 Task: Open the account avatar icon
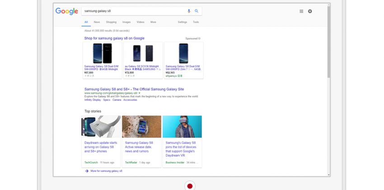310,11
